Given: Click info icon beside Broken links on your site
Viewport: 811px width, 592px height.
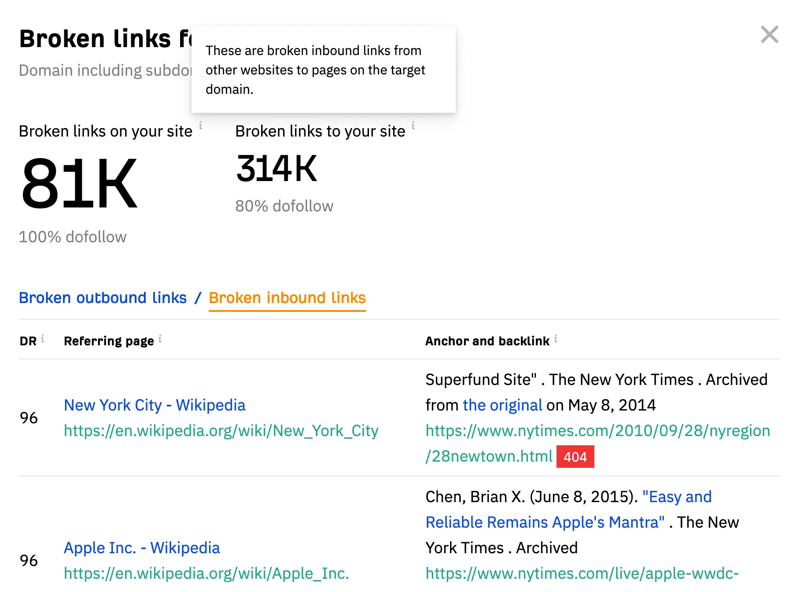Looking at the screenshot, I should [x=201, y=126].
